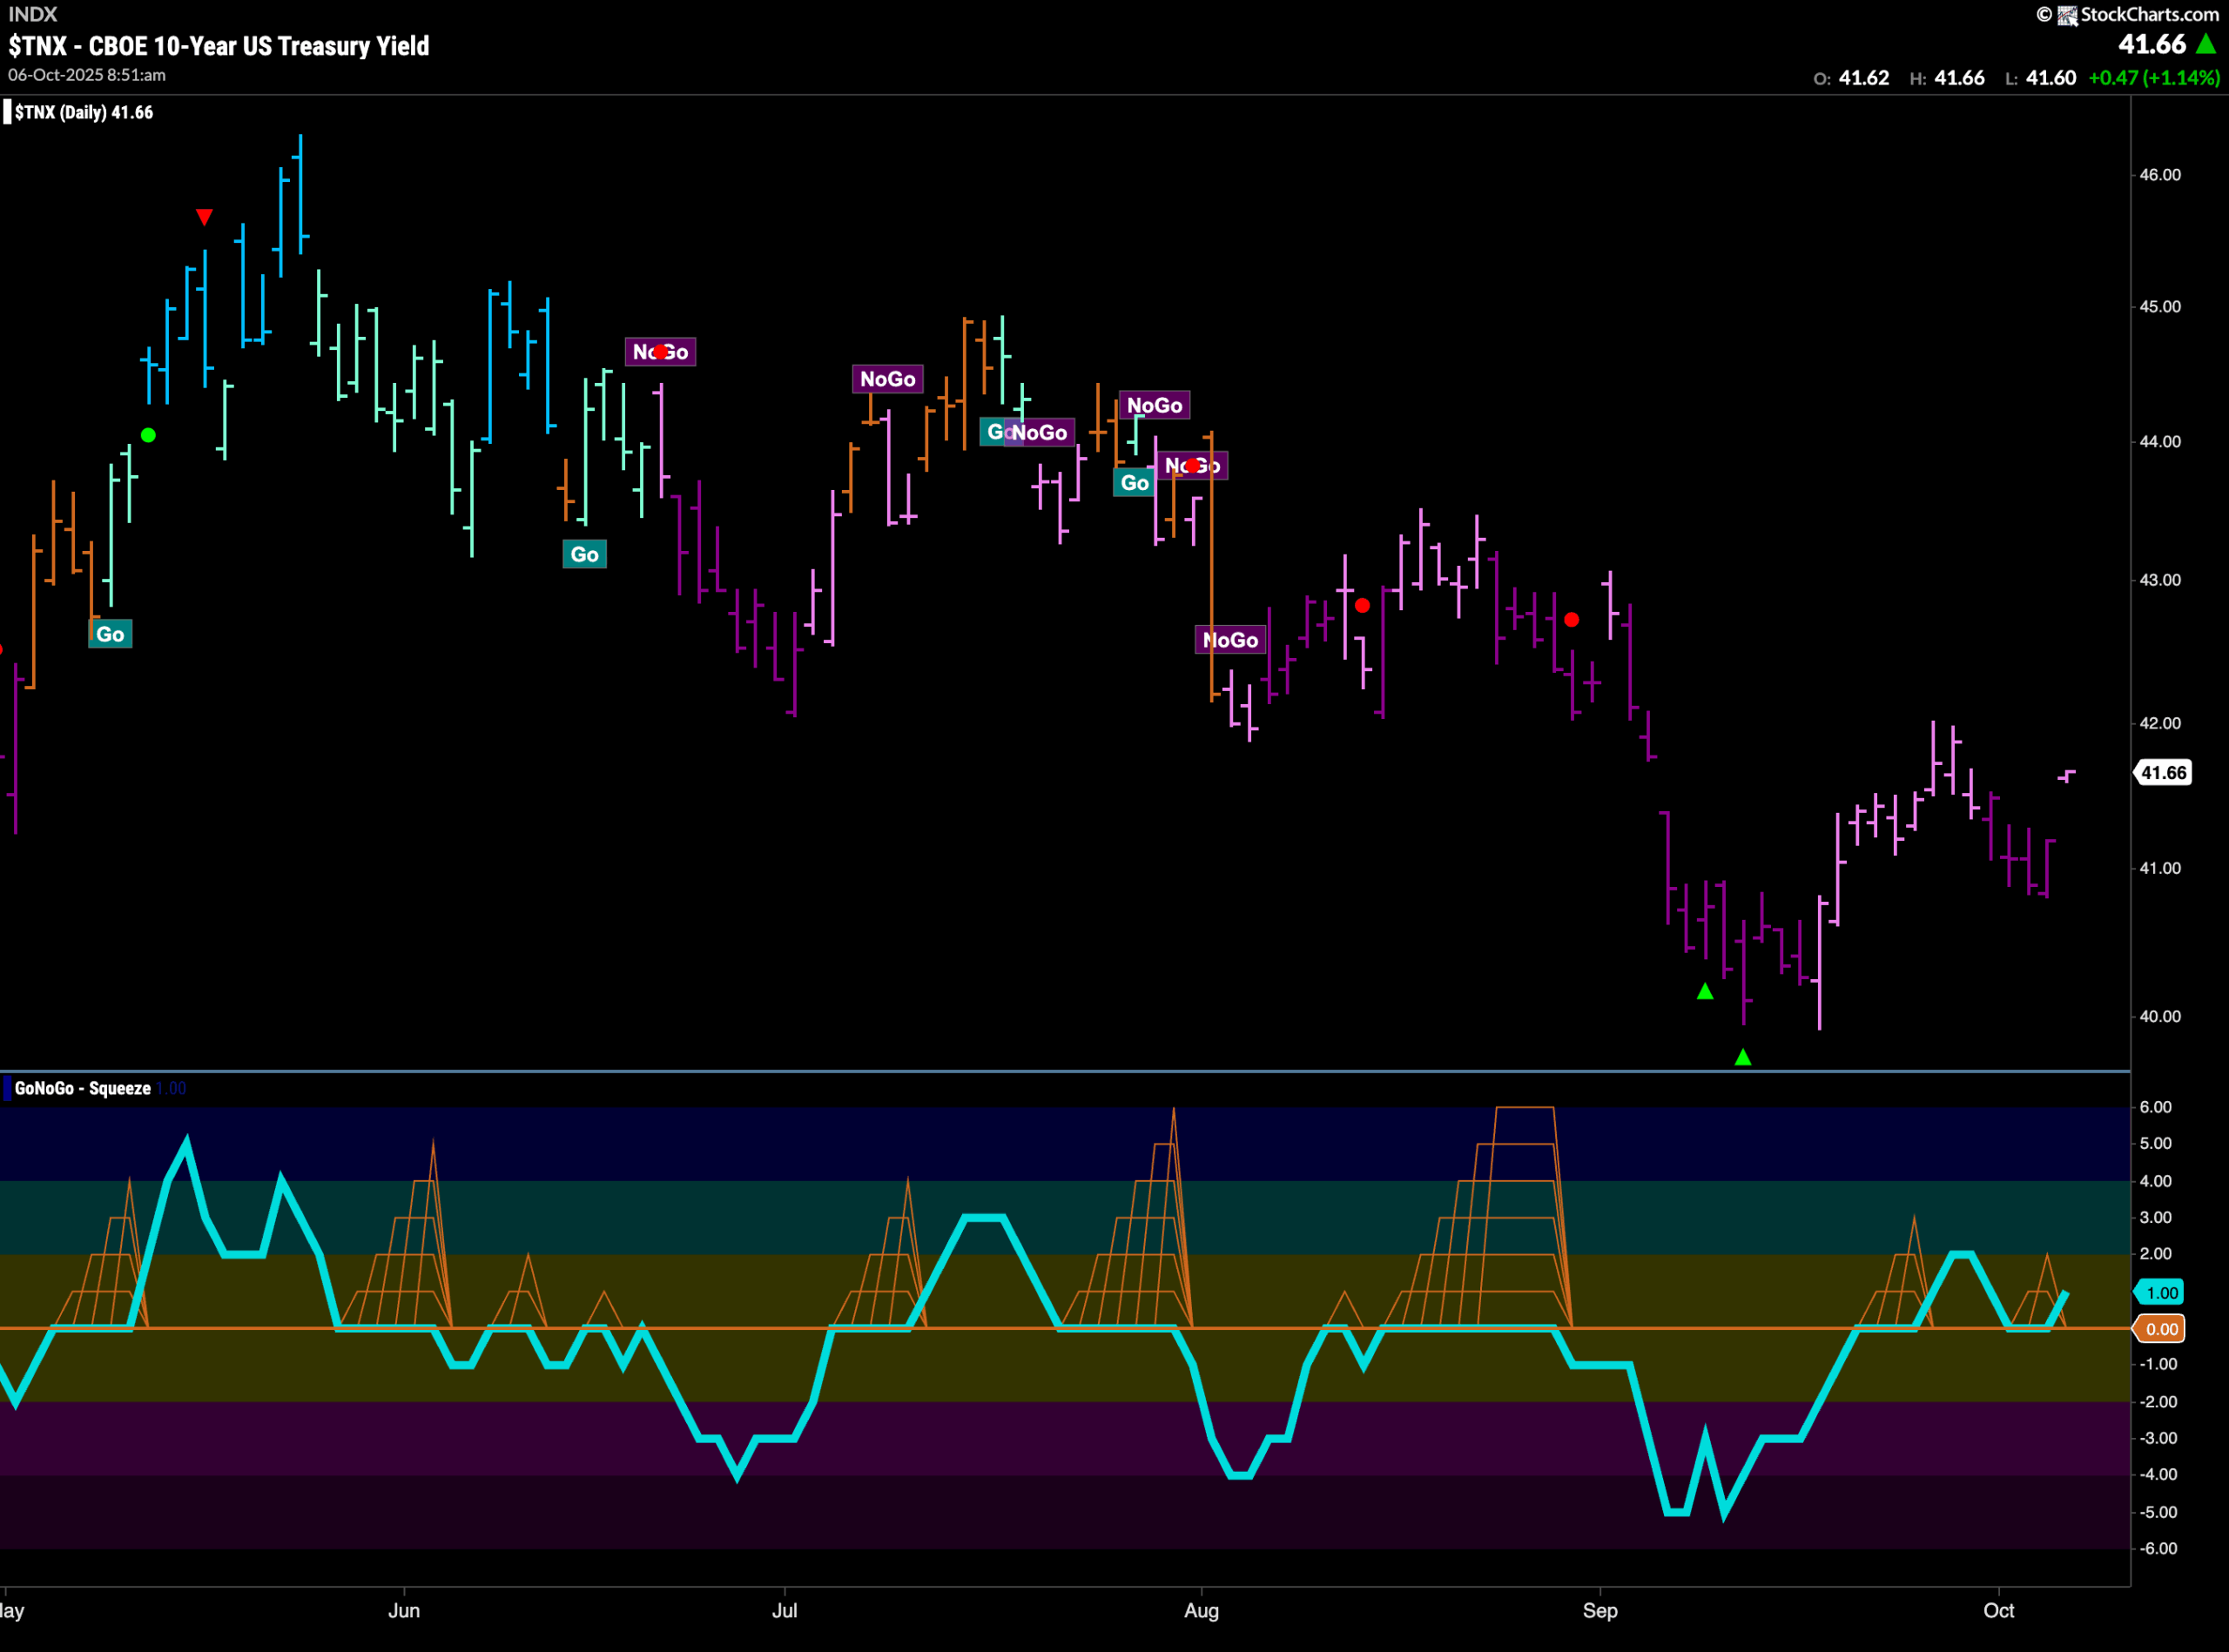Viewport: 2229px width, 1652px height.
Task: Click the Go label below 44 in late July
Action: 1134,483
